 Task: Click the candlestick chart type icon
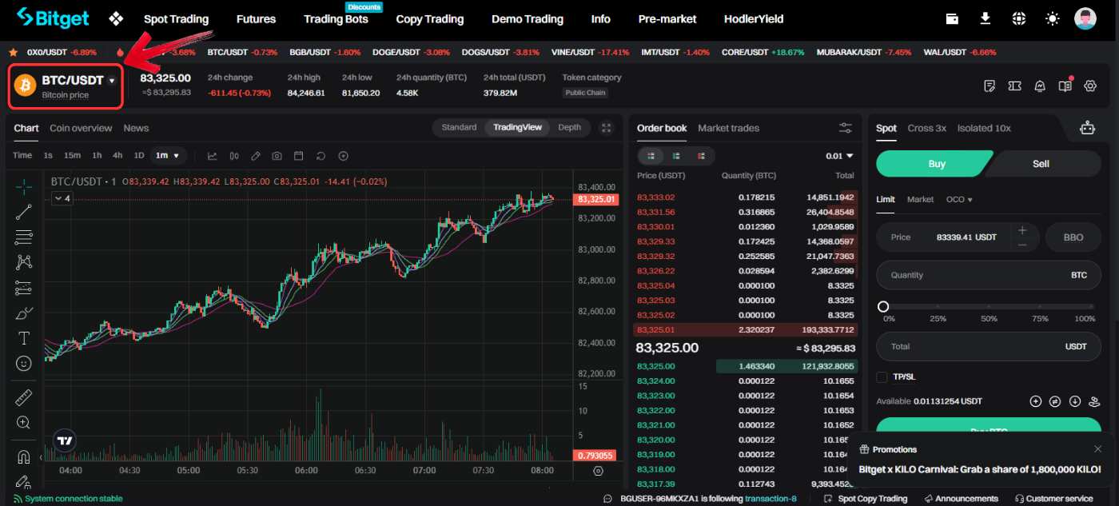click(x=234, y=156)
